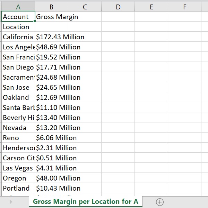Screen dimensions: 208x208
Task: Click the Location cell
Action: point(18,27)
